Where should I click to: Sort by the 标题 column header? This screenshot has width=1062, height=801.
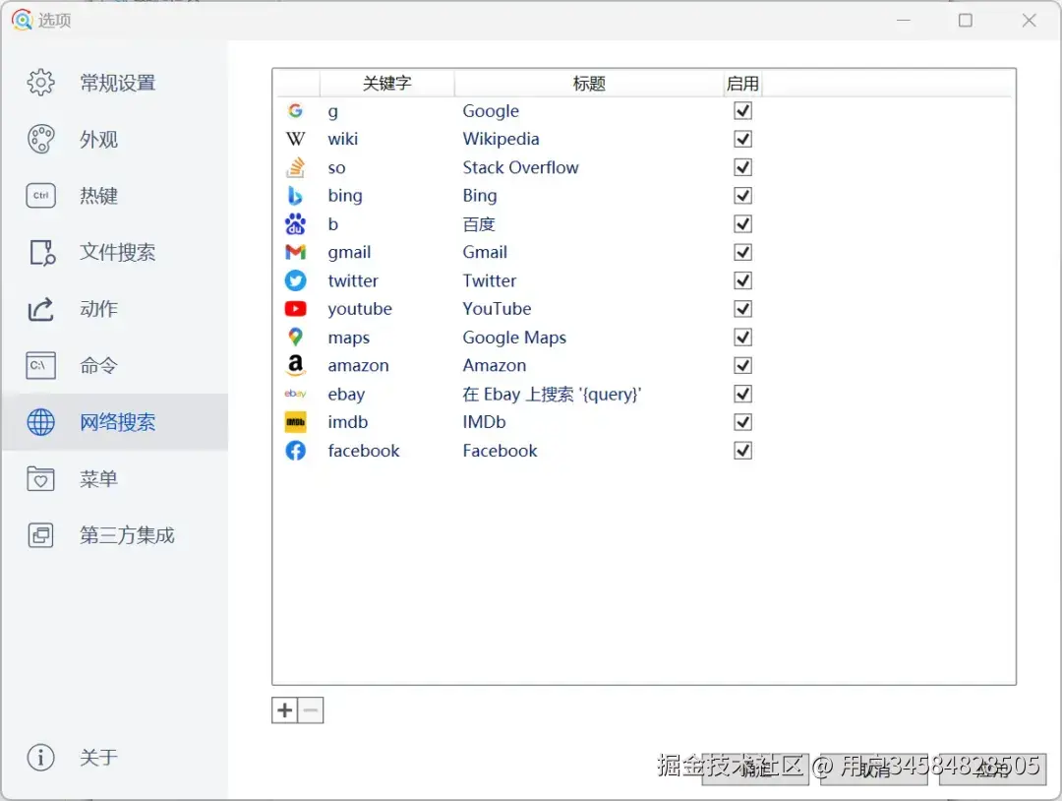[x=589, y=84]
